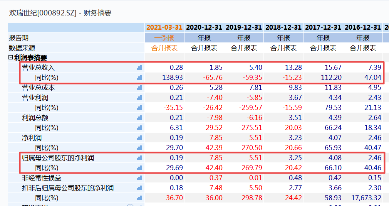Open chart icon for 营业总收入 同比(%) row

tap(139, 78)
